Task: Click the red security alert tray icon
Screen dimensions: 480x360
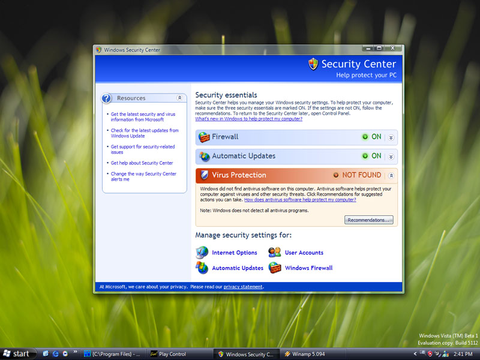Action: pos(430,354)
